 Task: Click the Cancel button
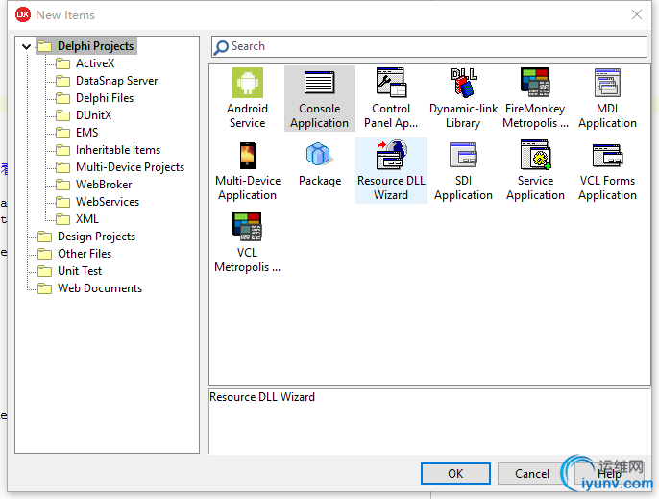tap(531, 473)
